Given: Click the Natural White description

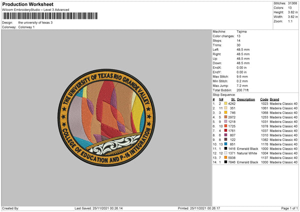Looking at the screenshot, I should click(247, 153).
